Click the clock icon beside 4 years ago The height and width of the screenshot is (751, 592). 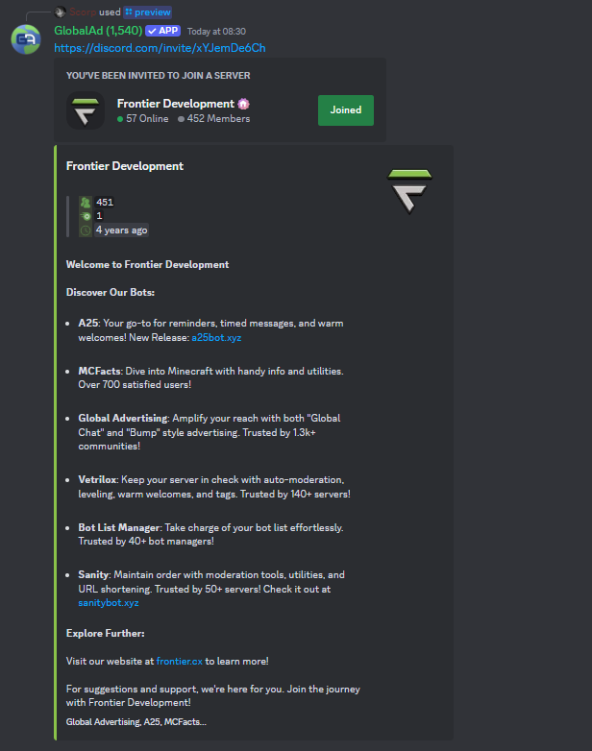(x=86, y=230)
